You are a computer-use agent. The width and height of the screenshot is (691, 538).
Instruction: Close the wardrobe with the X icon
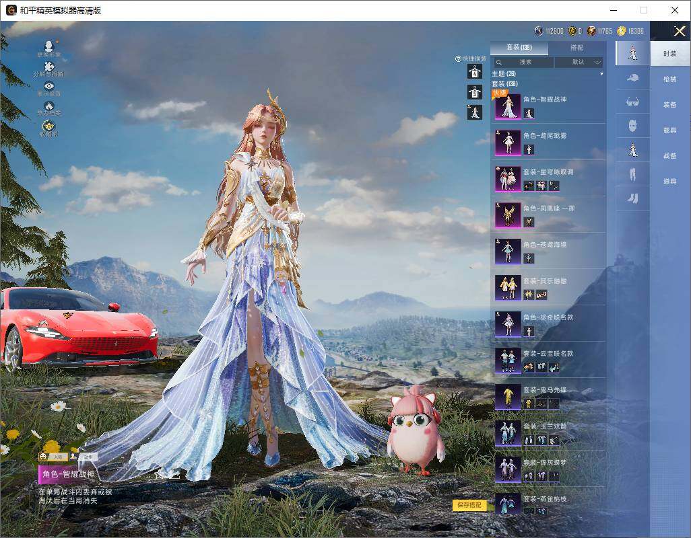coord(679,31)
